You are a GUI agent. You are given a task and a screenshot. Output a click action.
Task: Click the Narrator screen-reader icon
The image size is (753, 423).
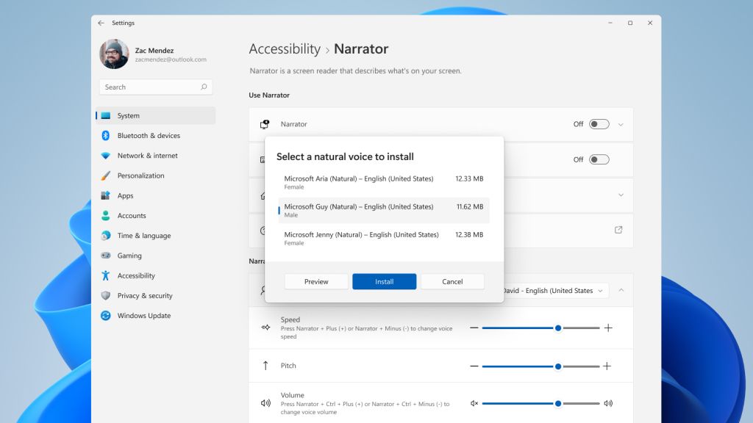pos(265,124)
